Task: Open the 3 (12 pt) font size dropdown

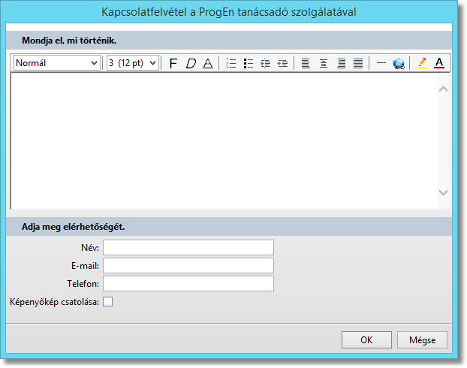Action: pyautogui.click(x=133, y=63)
